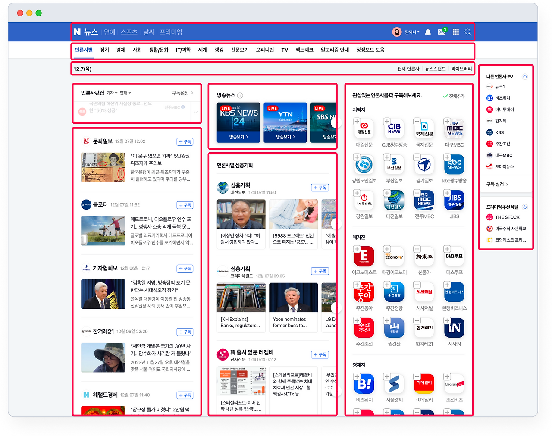Click the 주간동아 magazine logo

(364, 292)
